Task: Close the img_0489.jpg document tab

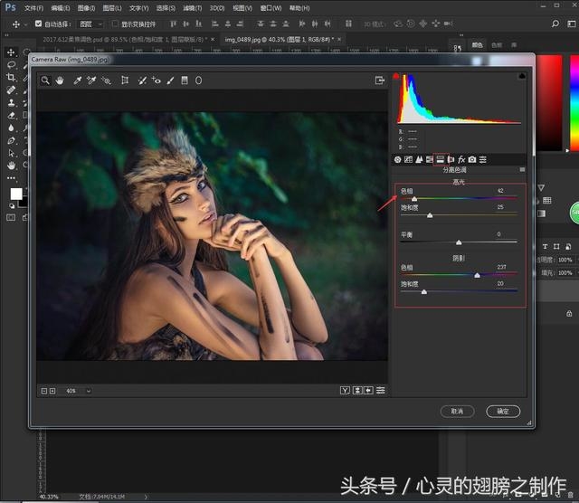Action: [x=339, y=39]
